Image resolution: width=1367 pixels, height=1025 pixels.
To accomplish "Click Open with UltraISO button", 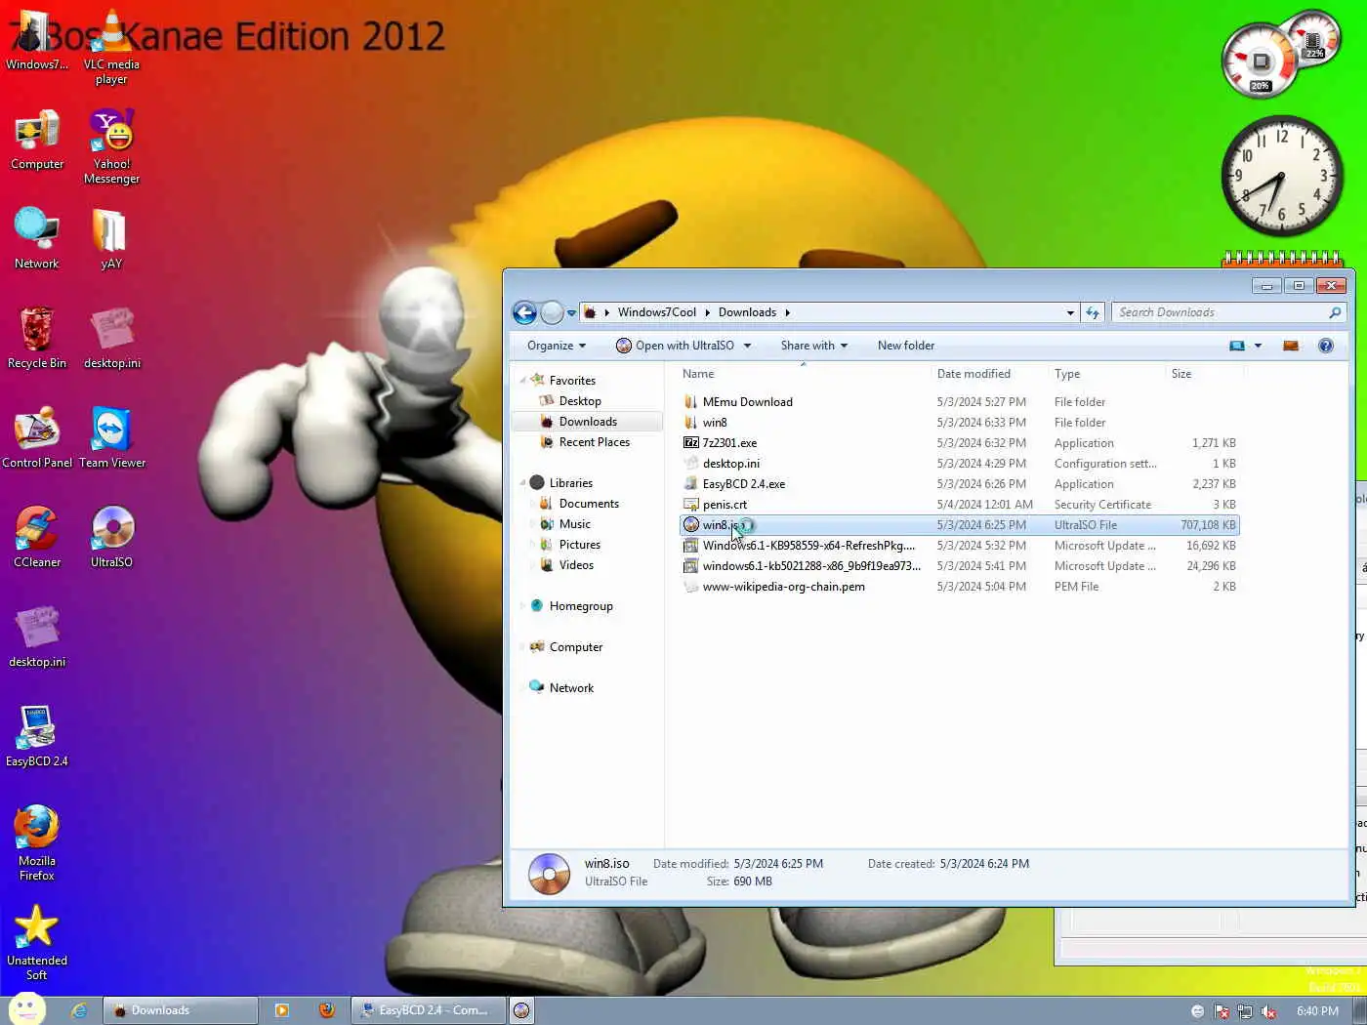I will click(x=676, y=346).
